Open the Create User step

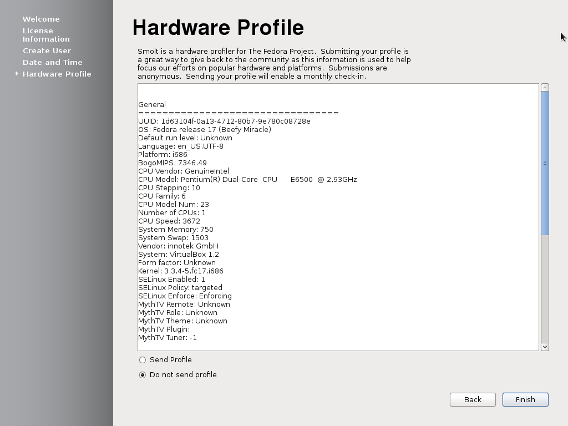(x=47, y=50)
